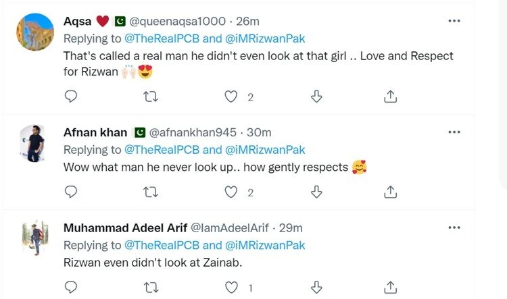Share Muhammad Adeel Arif's tweet
The width and height of the screenshot is (507, 299).
point(390,288)
